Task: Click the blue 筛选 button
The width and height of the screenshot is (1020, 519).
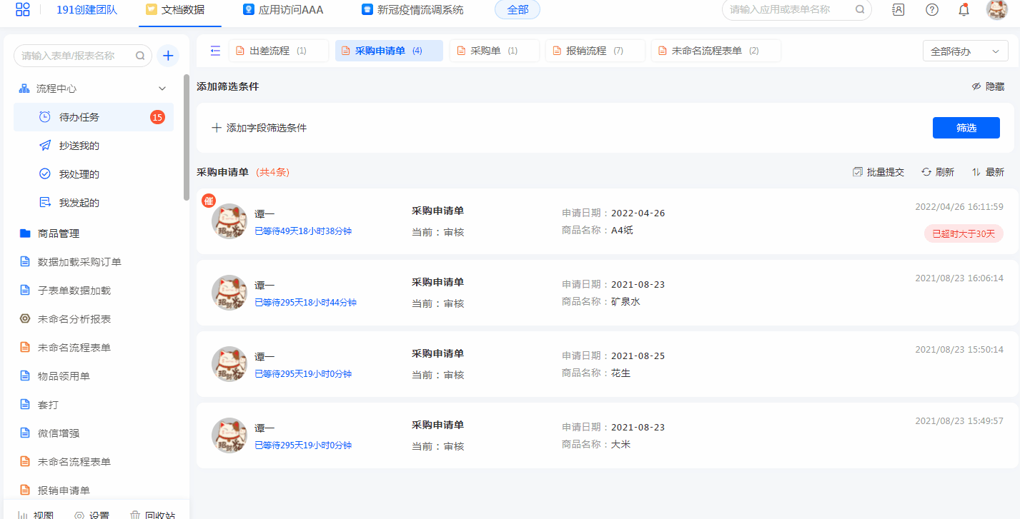Action: pos(966,128)
